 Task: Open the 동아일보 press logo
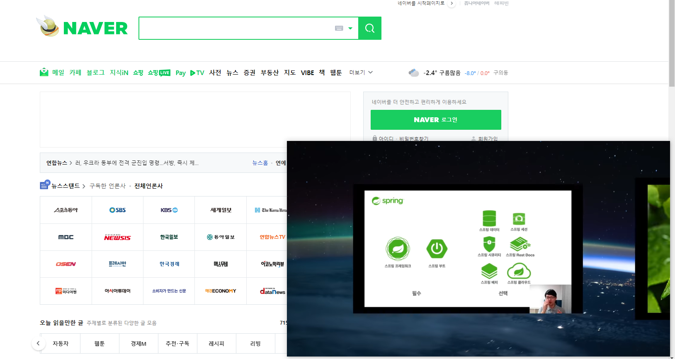point(221,237)
